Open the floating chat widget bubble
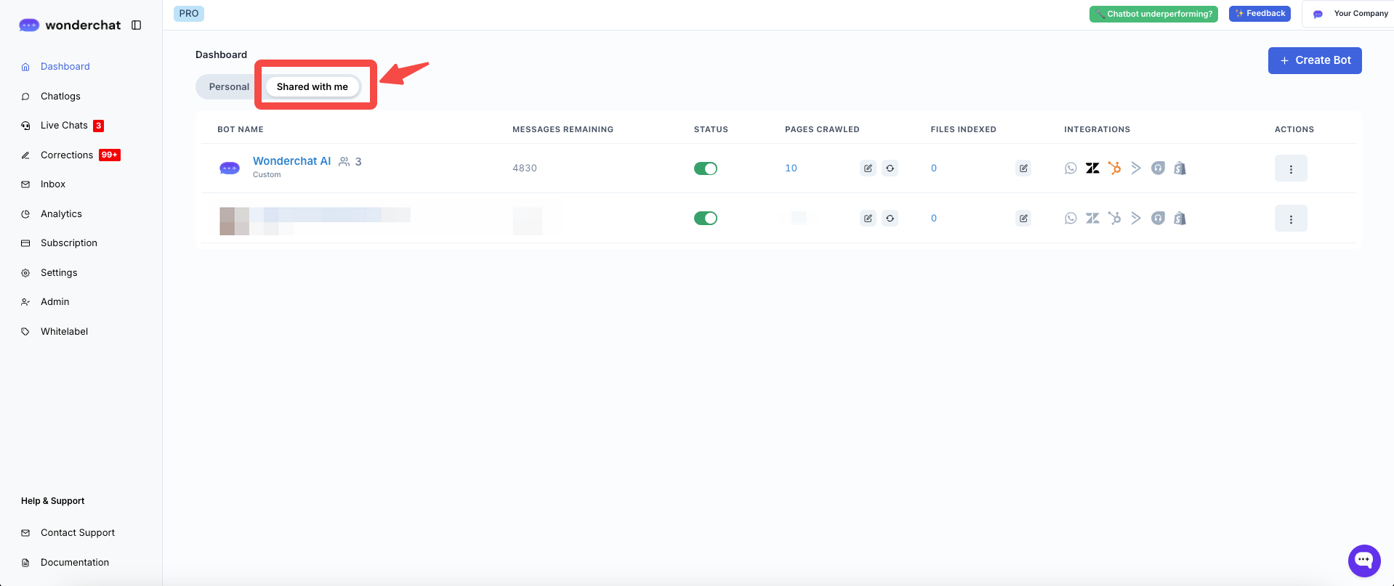 1363,561
